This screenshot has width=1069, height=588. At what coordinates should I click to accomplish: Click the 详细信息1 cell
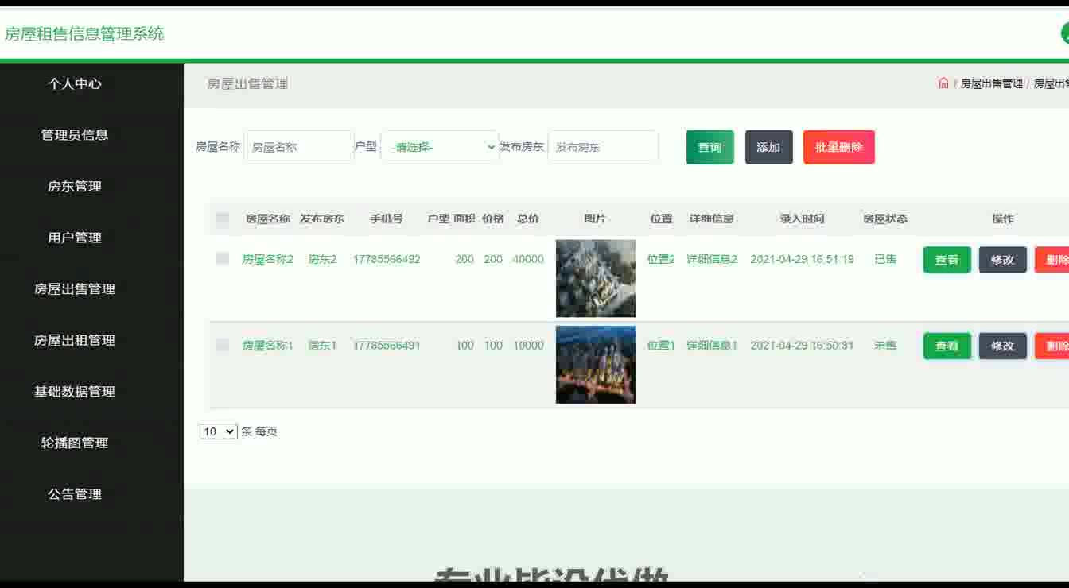click(712, 346)
